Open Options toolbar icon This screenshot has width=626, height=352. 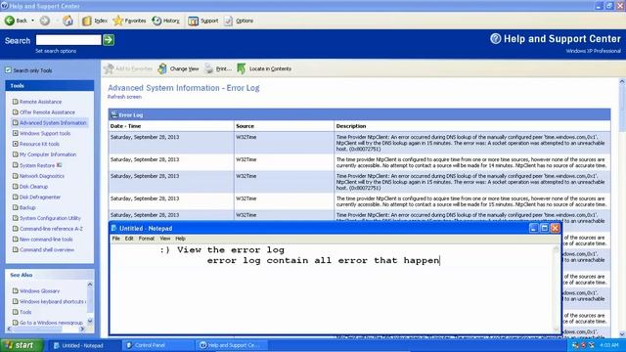[228, 21]
